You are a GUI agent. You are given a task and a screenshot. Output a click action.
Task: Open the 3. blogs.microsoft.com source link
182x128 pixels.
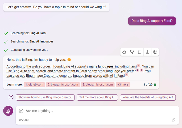[98, 84]
